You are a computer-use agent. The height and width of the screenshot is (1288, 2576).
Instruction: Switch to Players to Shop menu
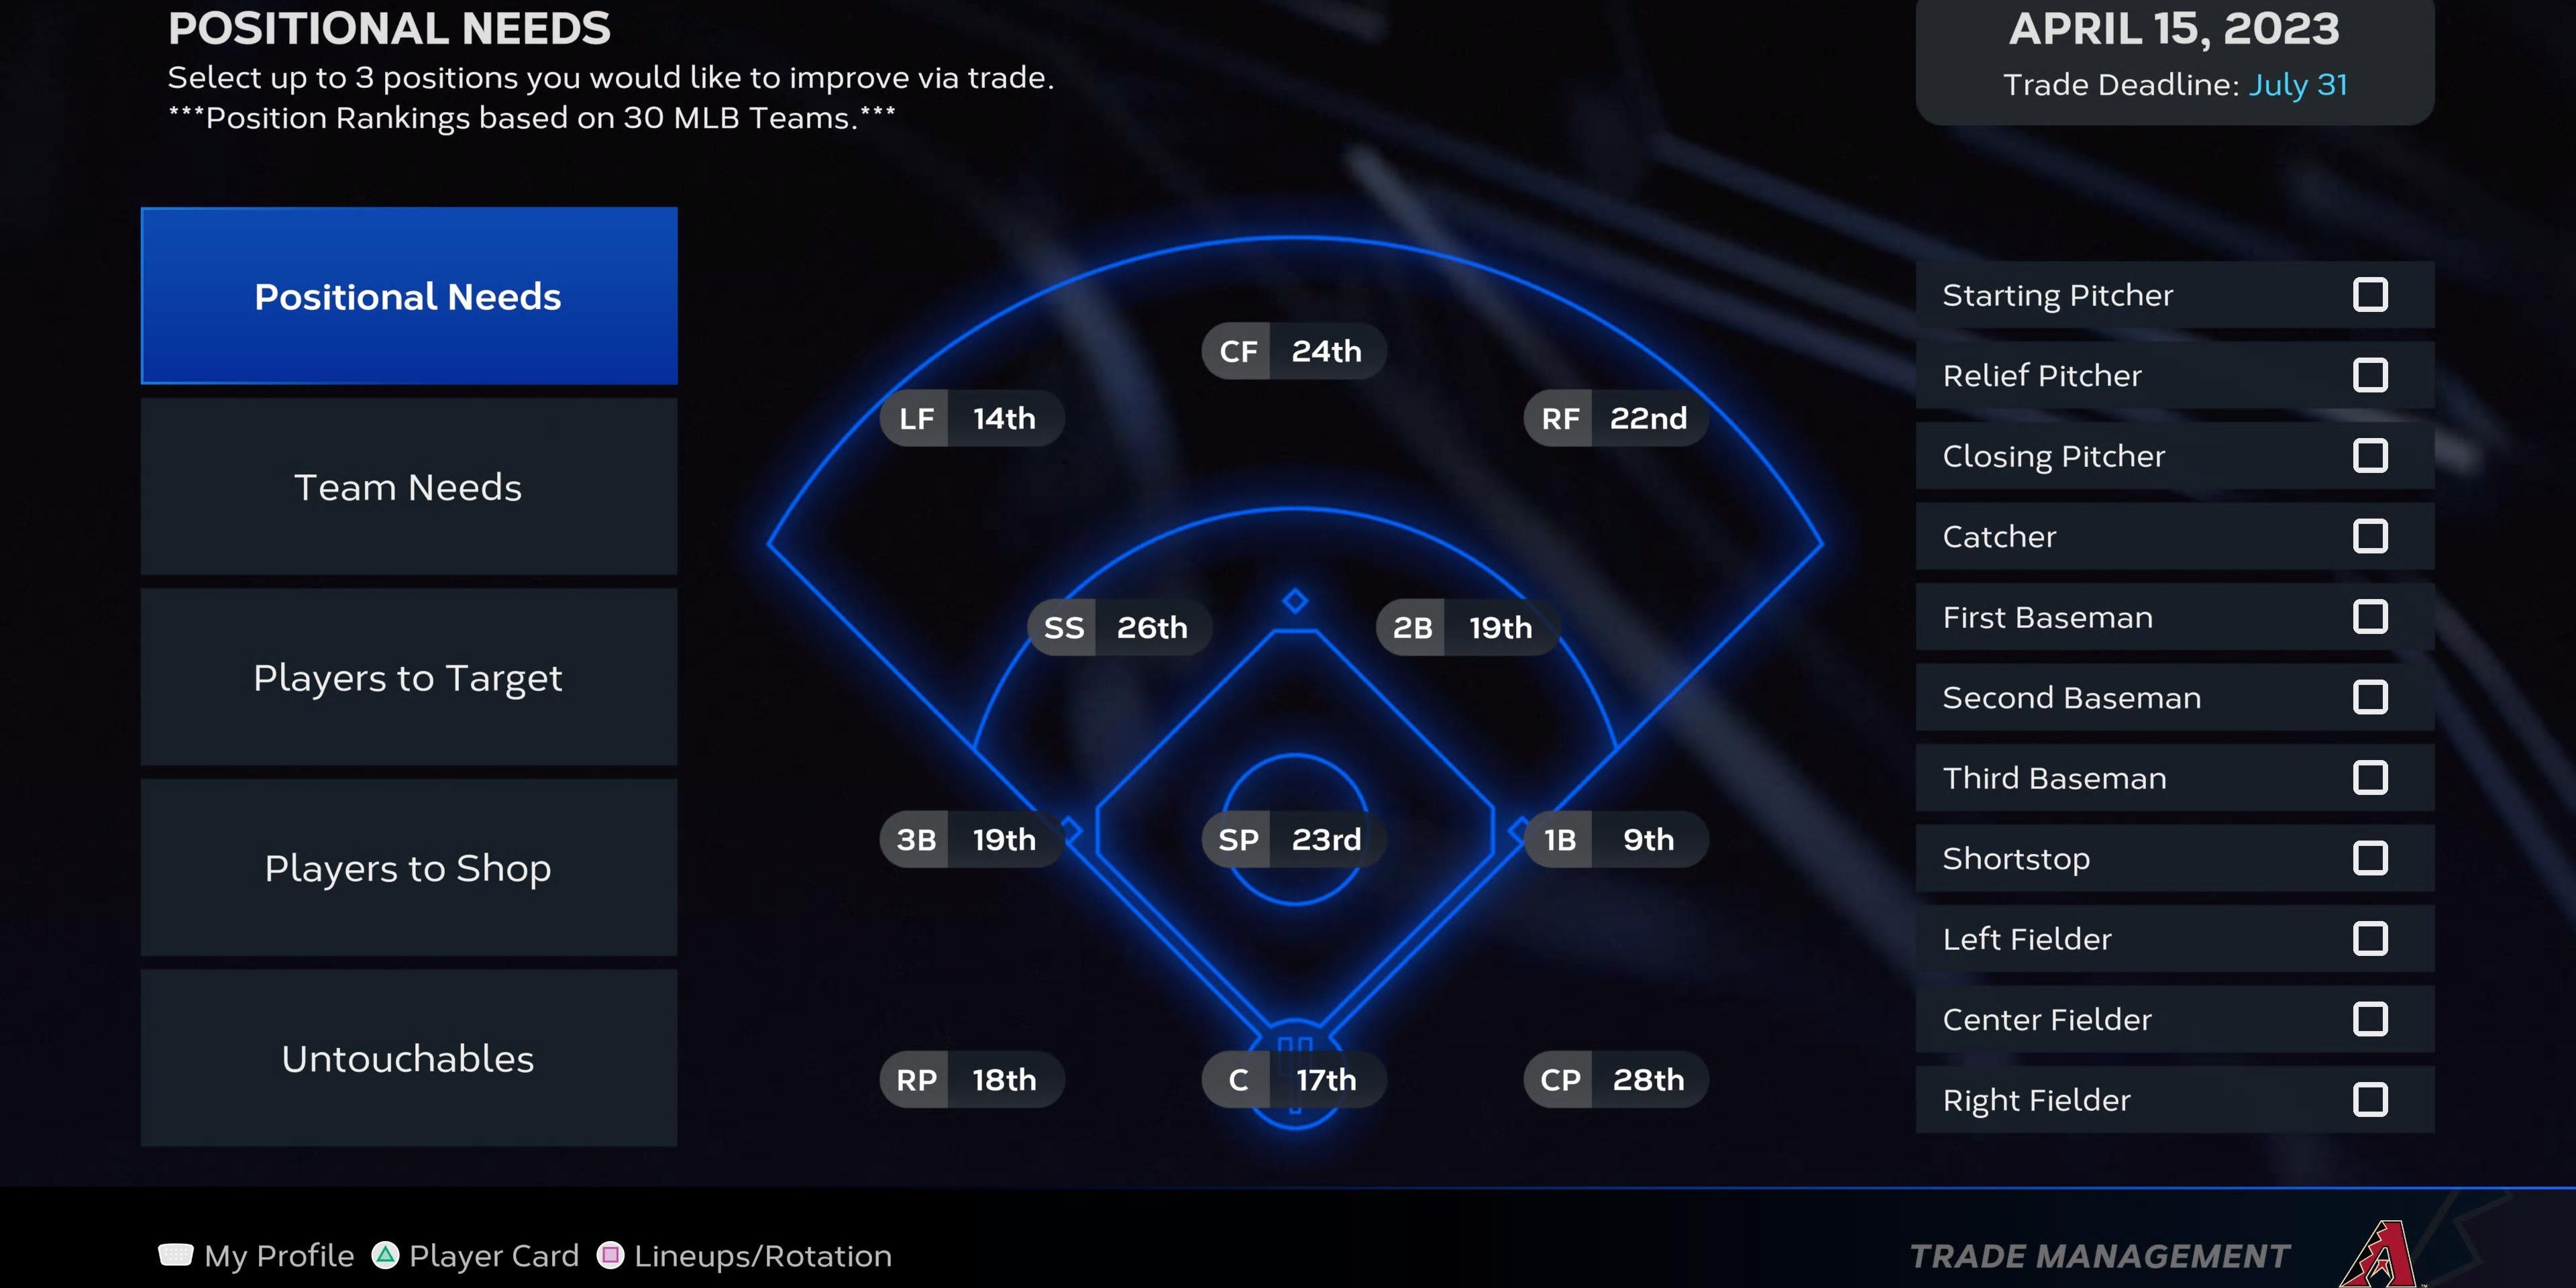pyautogui.click(x=406, y=867)
